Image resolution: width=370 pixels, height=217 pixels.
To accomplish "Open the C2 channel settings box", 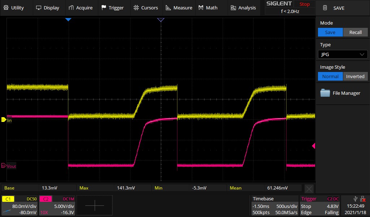I will (57, 205).
